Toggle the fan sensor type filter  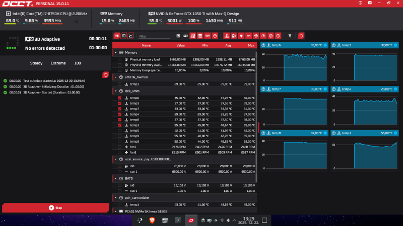coord(256,36)
